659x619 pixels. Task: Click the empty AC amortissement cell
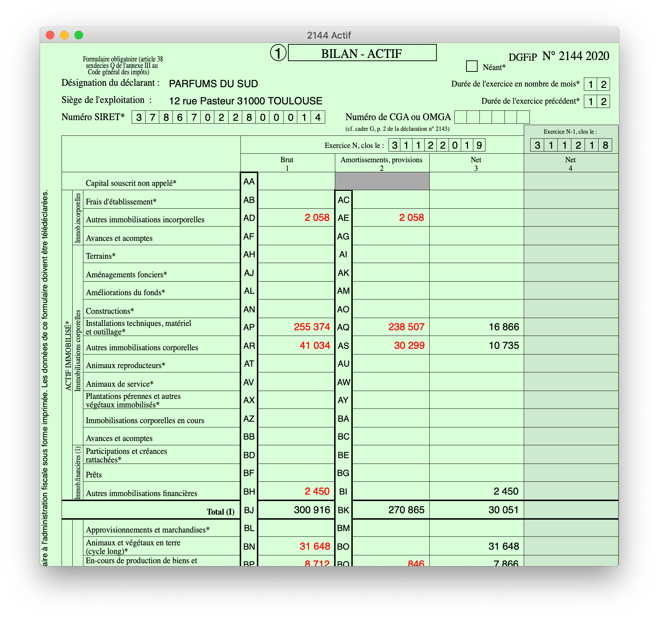pyautogui.click(x=391, y=199)
